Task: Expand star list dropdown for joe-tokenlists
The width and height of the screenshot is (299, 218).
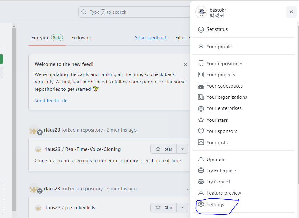Action: (182, 207)
